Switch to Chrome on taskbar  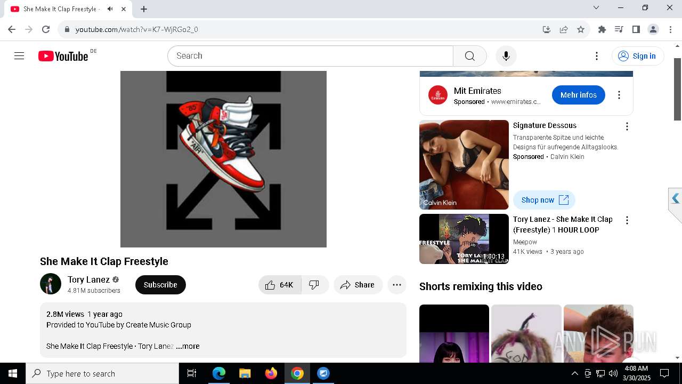297,373
